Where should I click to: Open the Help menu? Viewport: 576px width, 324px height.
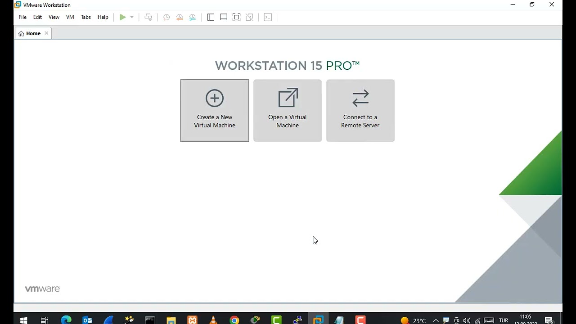[103, 17]
